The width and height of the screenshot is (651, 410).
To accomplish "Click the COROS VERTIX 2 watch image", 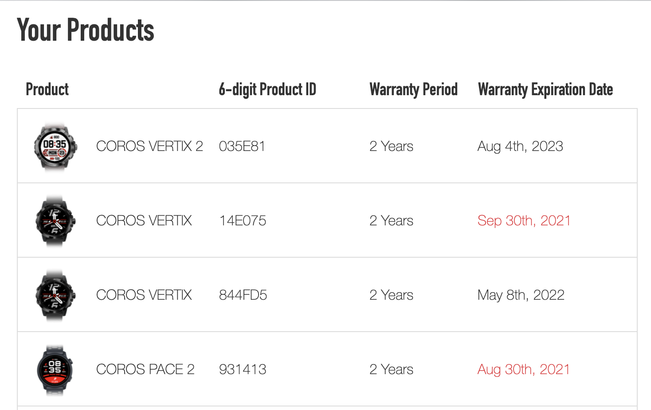I will point(55,147).
